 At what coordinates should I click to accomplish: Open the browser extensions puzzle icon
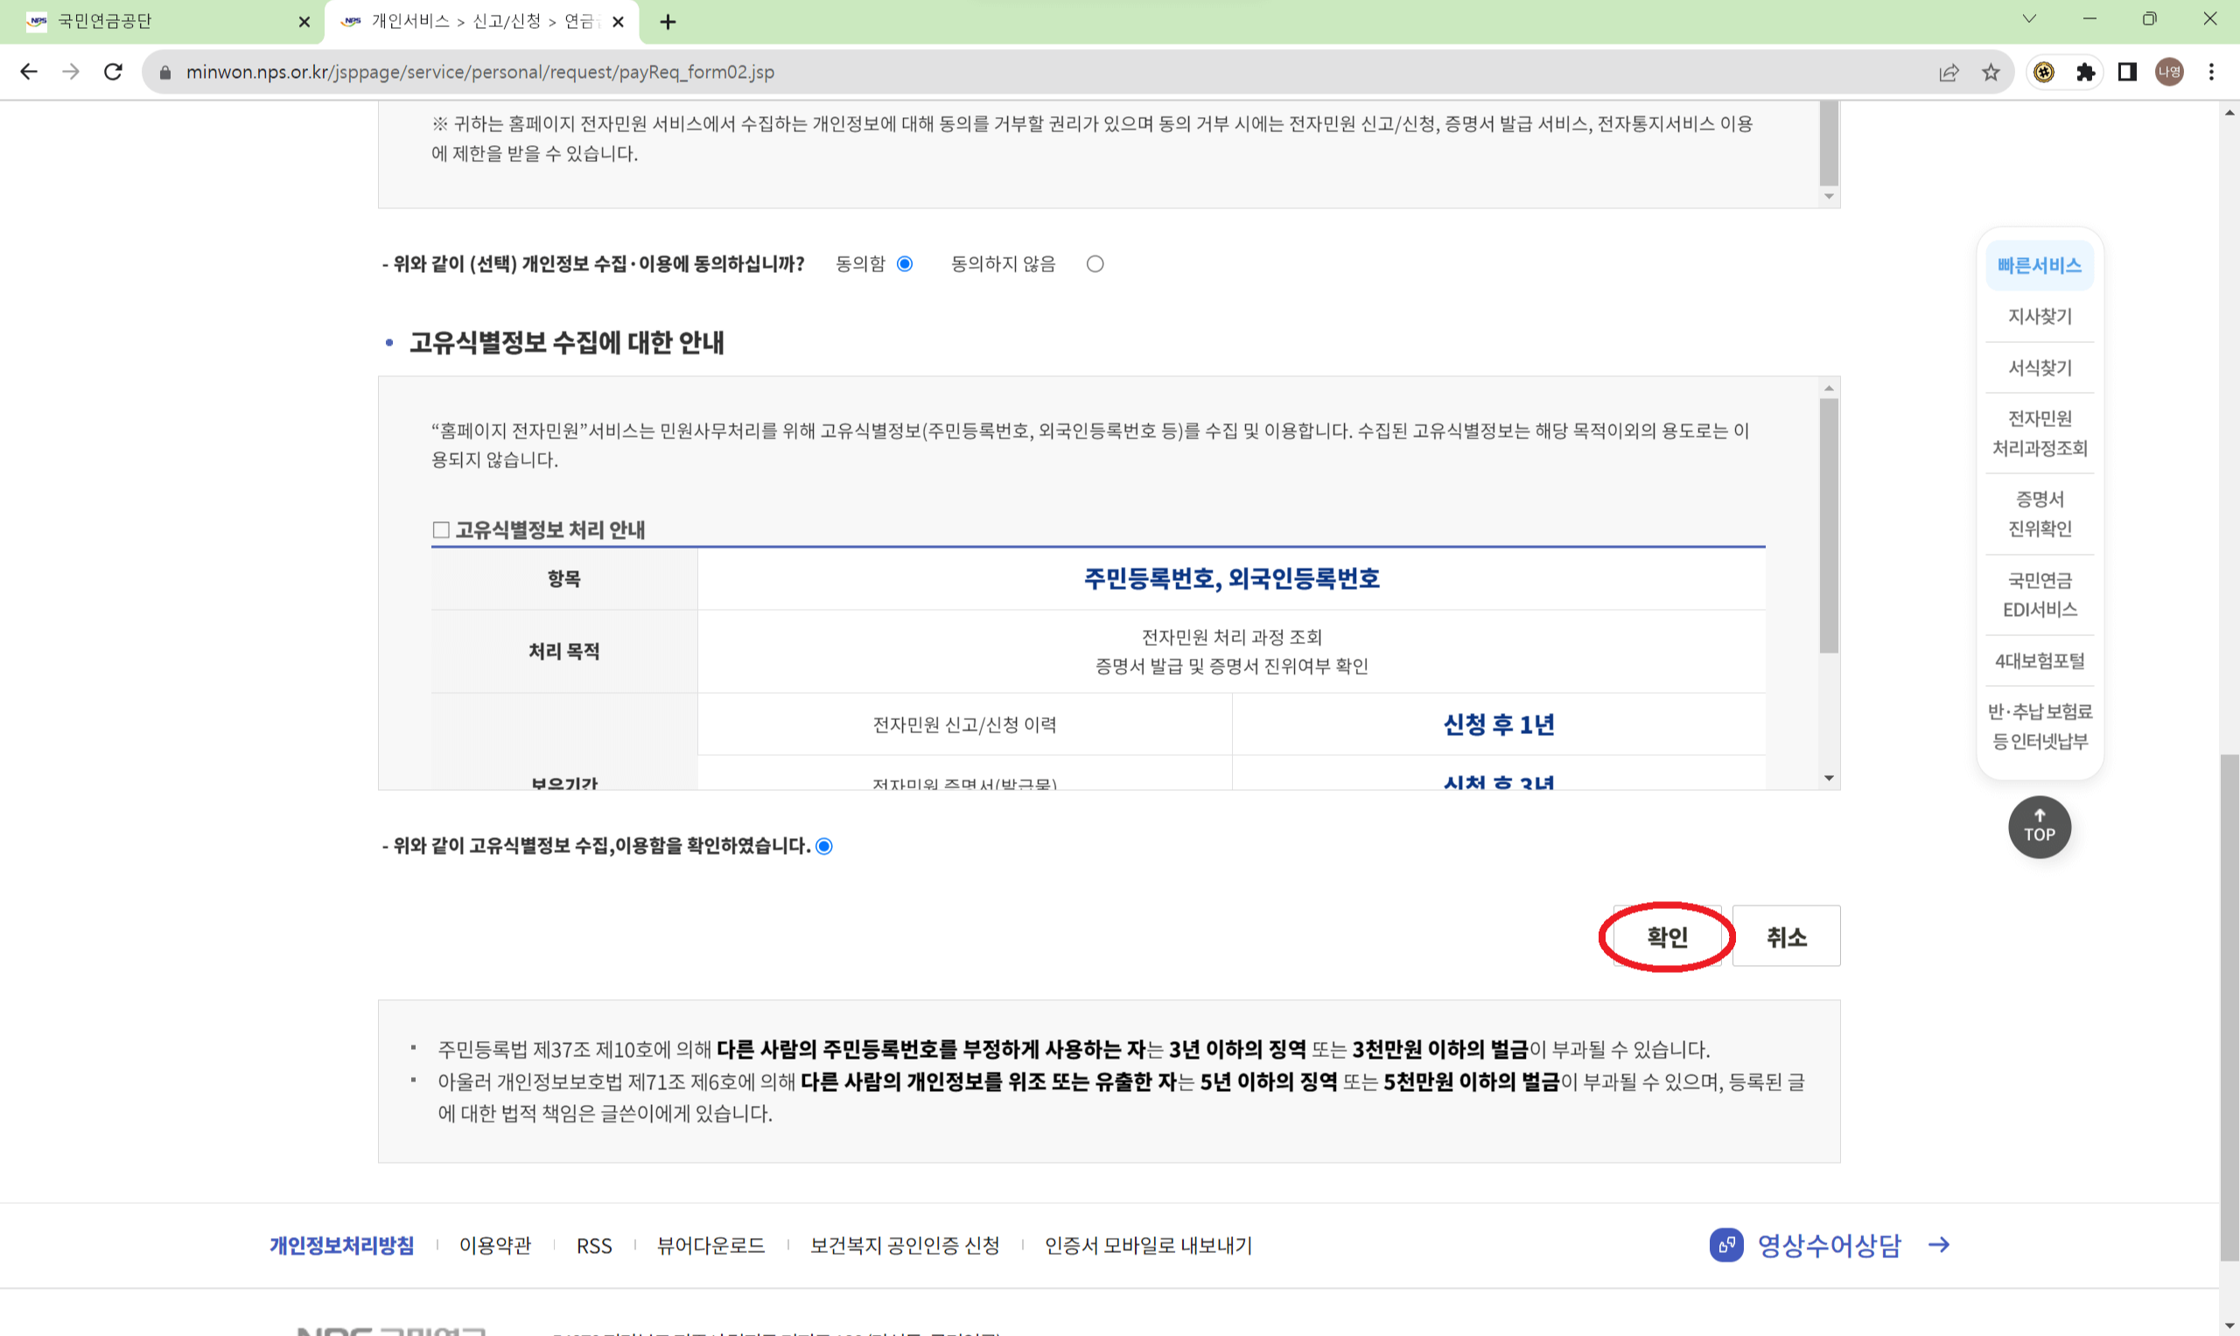2086,72
